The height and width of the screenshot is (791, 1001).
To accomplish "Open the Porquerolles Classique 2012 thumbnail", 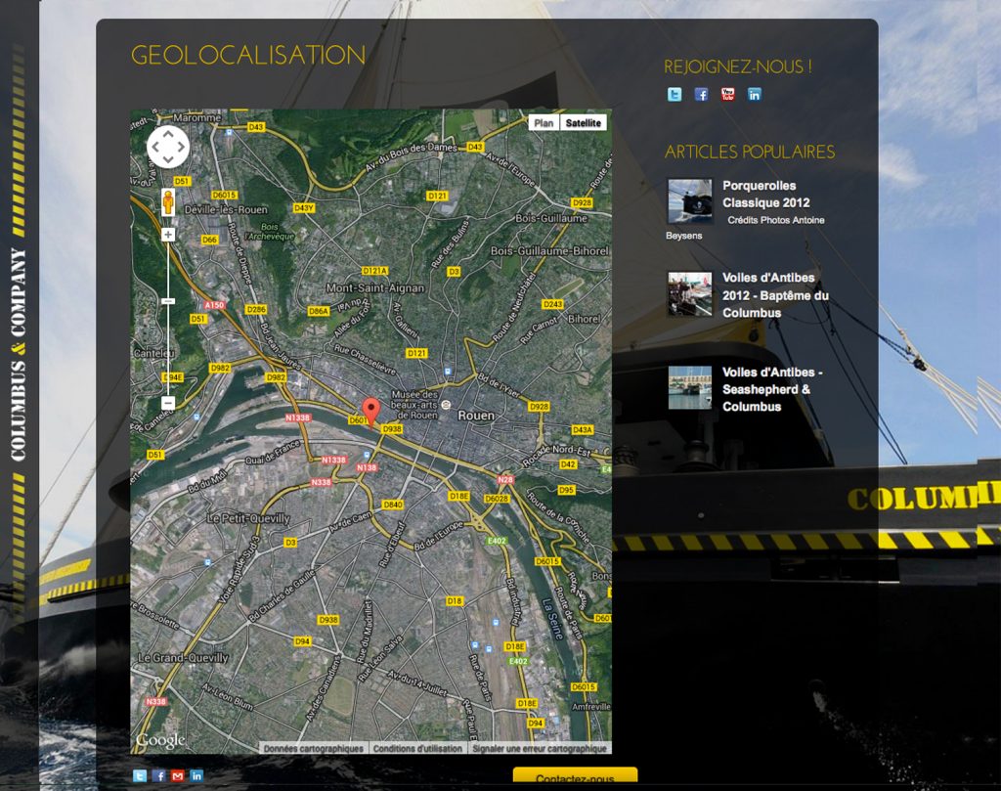I will coord(689,201).
